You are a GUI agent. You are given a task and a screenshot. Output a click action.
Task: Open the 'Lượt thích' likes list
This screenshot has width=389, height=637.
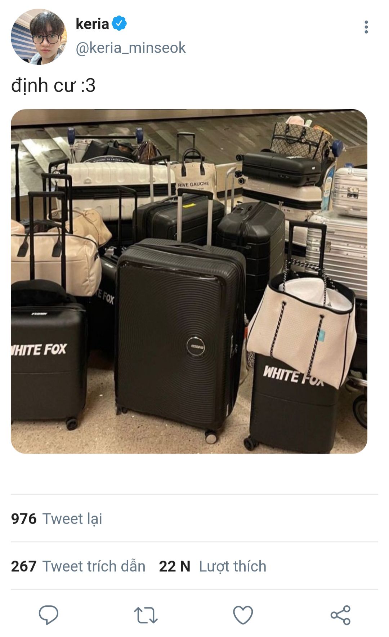pos(233,567)
